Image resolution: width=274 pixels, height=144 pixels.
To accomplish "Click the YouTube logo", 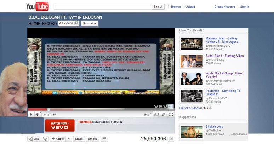I will click(x=38, y=6).
